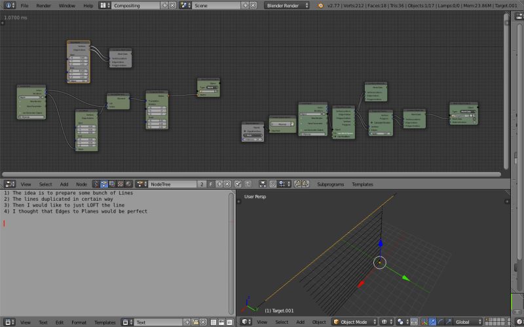Click the Blender logo icon in top bar
The image size is (524, 327).
click(320, 5)
